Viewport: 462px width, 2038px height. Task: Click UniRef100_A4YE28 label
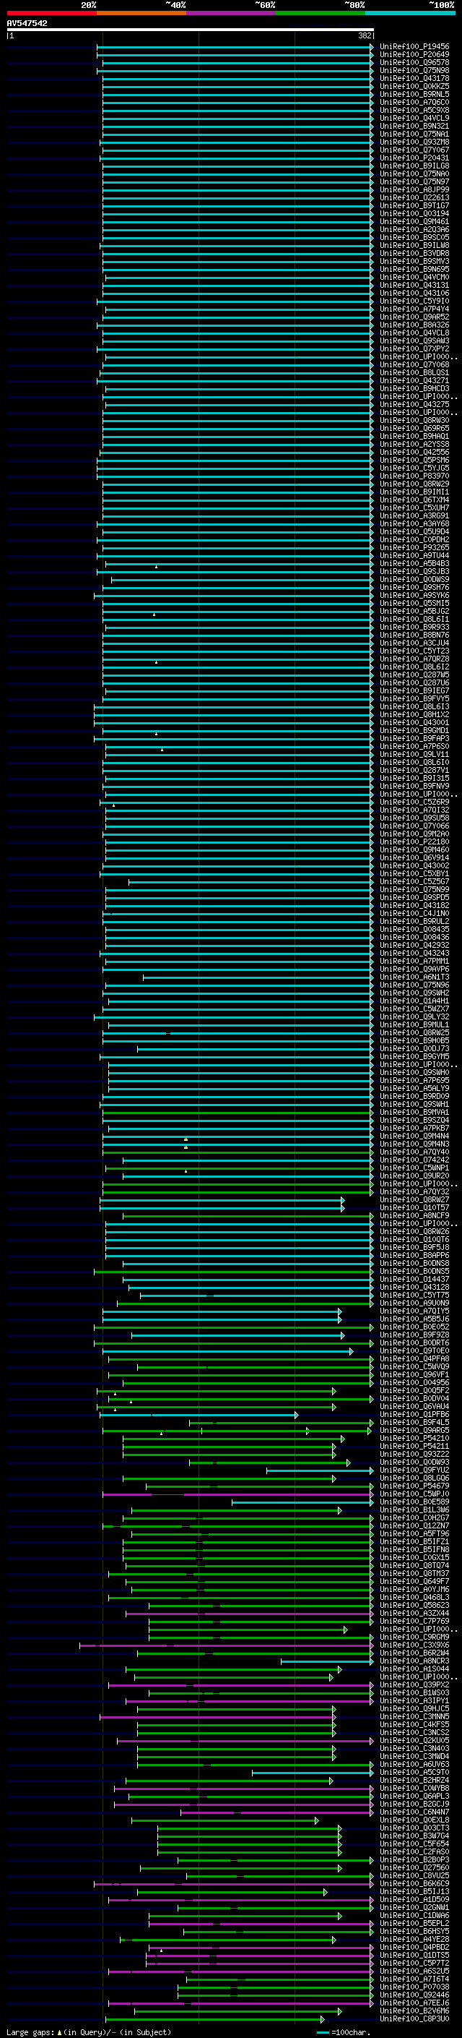414,1940
